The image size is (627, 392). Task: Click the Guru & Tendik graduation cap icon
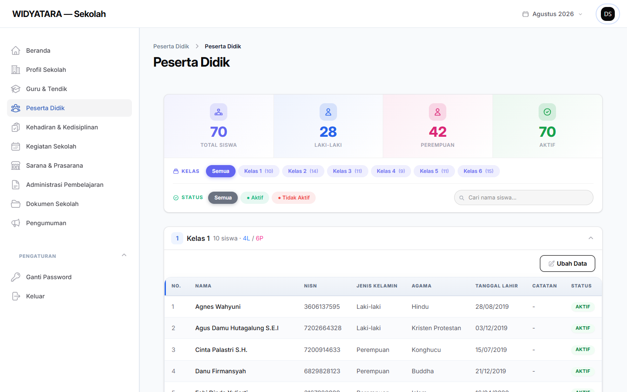16,89
